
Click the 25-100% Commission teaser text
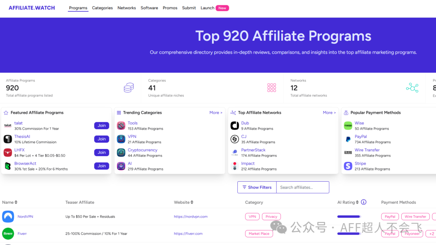click(96, 234)
